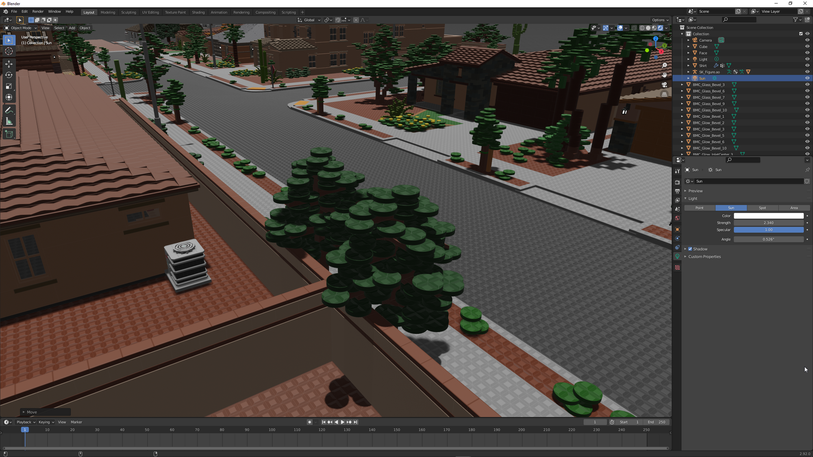Toggle visibility of BMC_Glass_Bevel_3
Image resolution: width=813 pixels, height=457 pixels.
(x=807, y=84)
